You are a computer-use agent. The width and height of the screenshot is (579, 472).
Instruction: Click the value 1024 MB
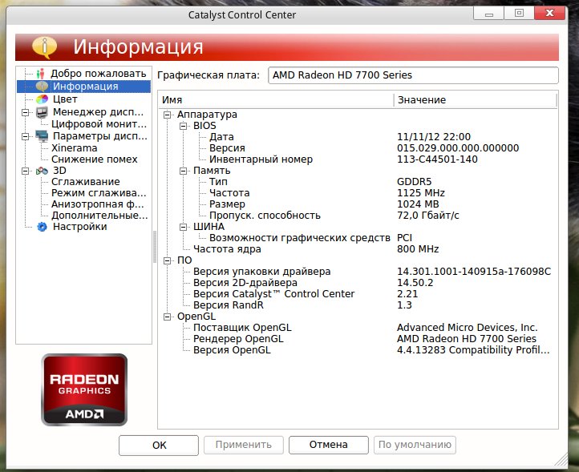(418, 204)
